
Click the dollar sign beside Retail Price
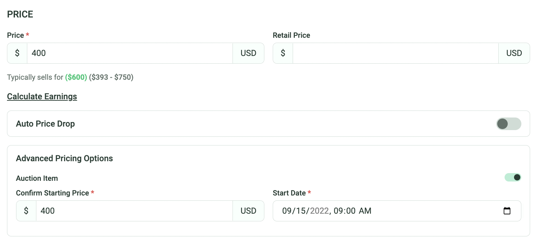pos(283,53)
